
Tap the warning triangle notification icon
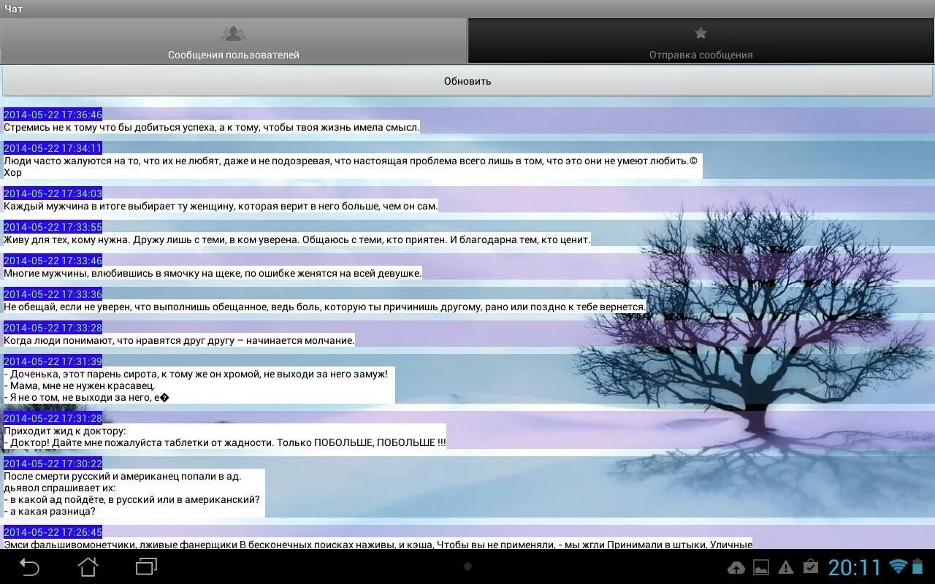(x=786, y=567)
